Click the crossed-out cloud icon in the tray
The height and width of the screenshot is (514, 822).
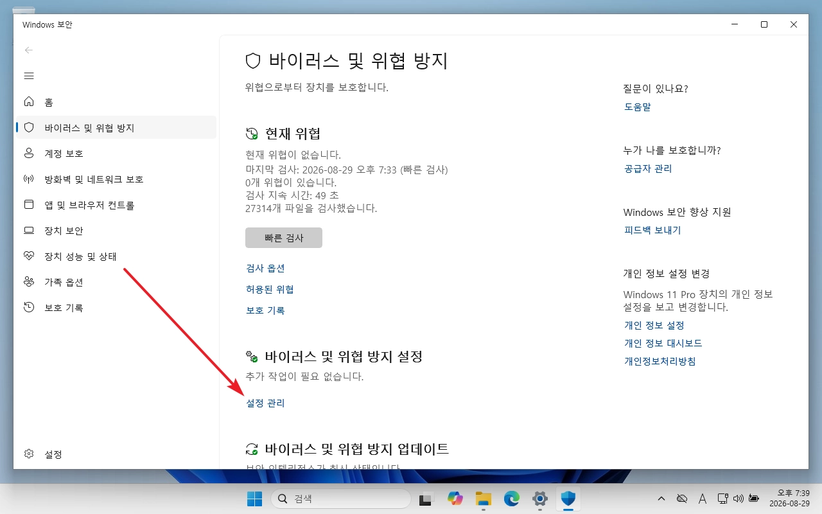pos(682,499)
